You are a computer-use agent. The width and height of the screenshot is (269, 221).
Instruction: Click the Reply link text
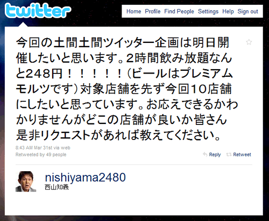(x=215, y=154)
